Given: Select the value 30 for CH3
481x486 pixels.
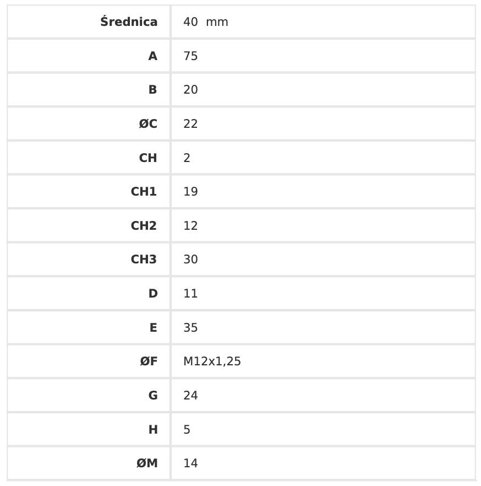Looking at the screenshot, I should (x=190, y=260).
